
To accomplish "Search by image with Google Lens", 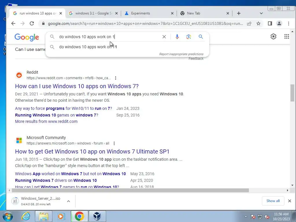I will coord(188,37).
